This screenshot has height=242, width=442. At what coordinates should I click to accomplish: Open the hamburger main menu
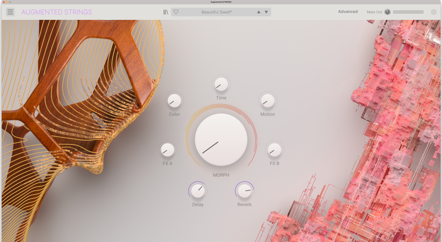[10, 12]
